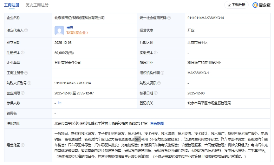Click help icon next to 组织机构代码
The image size is (274, 165).
(x=162, y=73)
